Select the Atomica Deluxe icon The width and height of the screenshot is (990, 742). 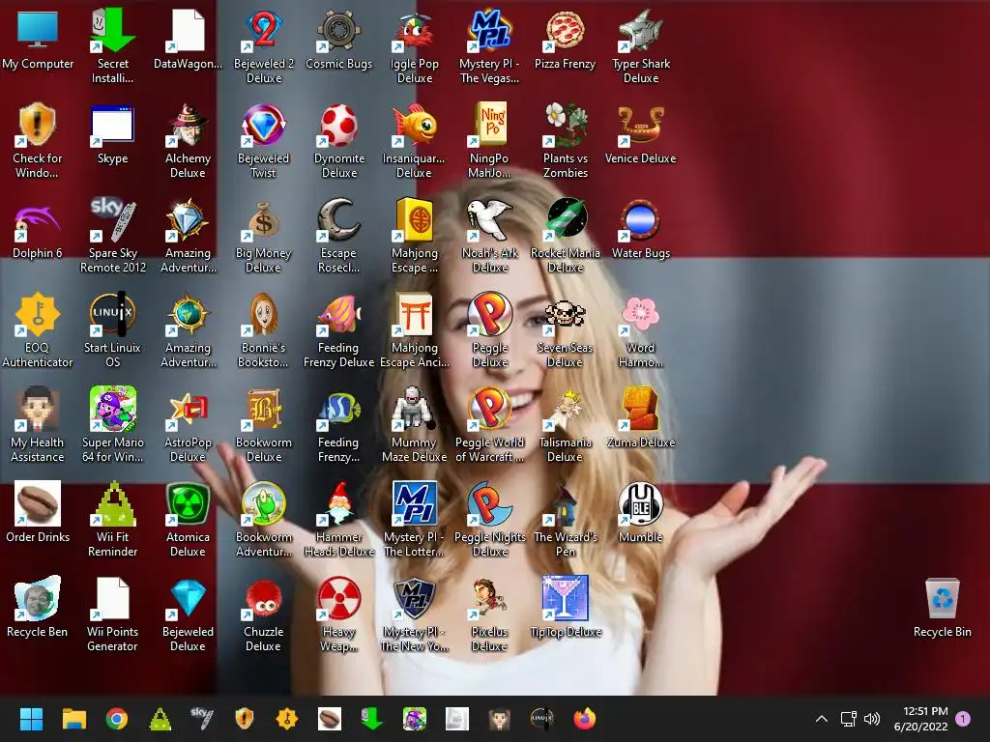coord(188,503)
